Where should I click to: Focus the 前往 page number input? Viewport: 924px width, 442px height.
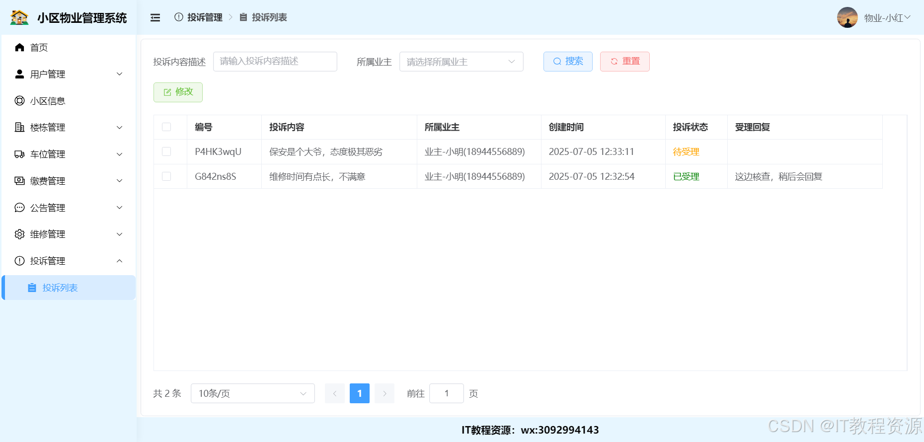pyautogui.click(x=447, y=393)
